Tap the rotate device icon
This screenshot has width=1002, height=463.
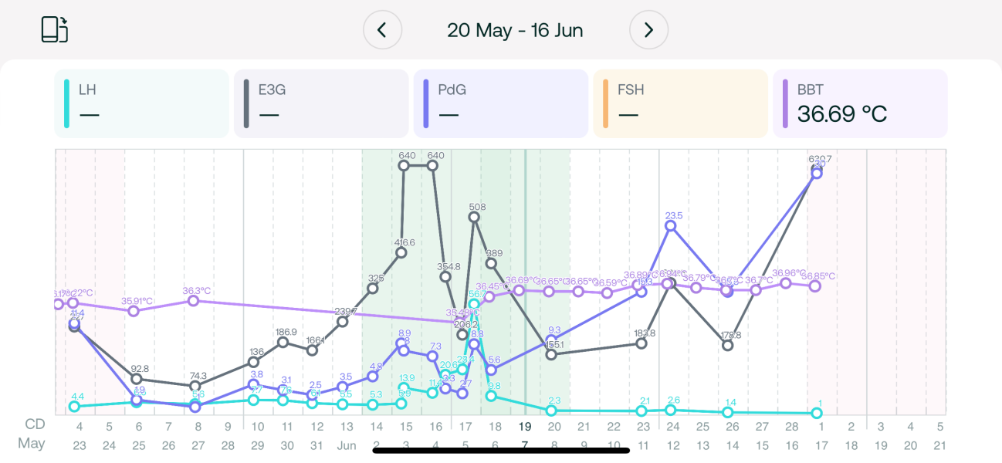coord(54,29)
